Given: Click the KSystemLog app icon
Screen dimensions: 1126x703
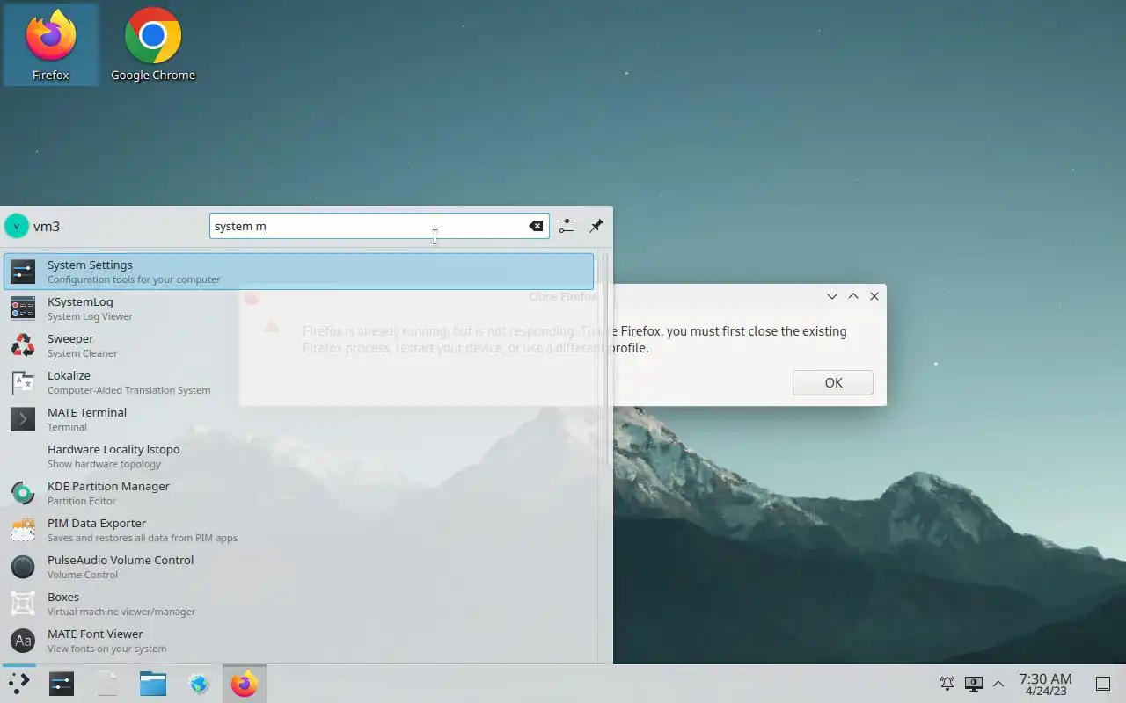Looking at the screenshot, I should (x=23, y=308).
